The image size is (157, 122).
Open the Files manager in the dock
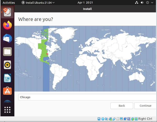pyautogui.click(x=7, y=52)
